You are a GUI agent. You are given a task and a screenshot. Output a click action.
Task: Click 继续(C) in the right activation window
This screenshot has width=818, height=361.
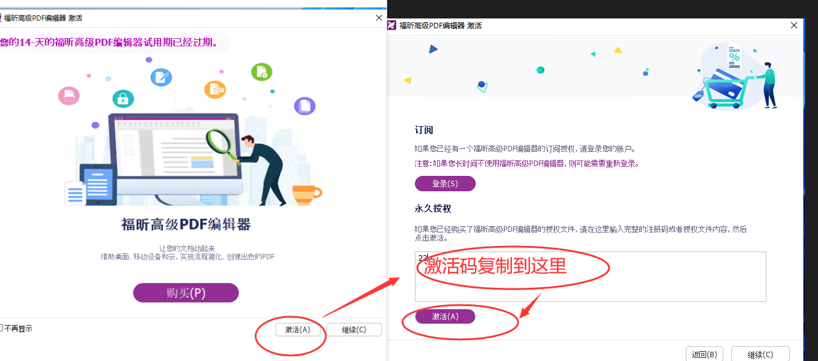coord(760,354)
